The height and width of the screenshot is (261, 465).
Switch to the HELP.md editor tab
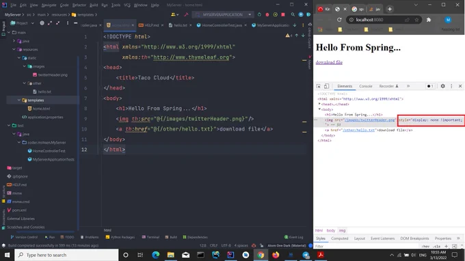point(151,25)
